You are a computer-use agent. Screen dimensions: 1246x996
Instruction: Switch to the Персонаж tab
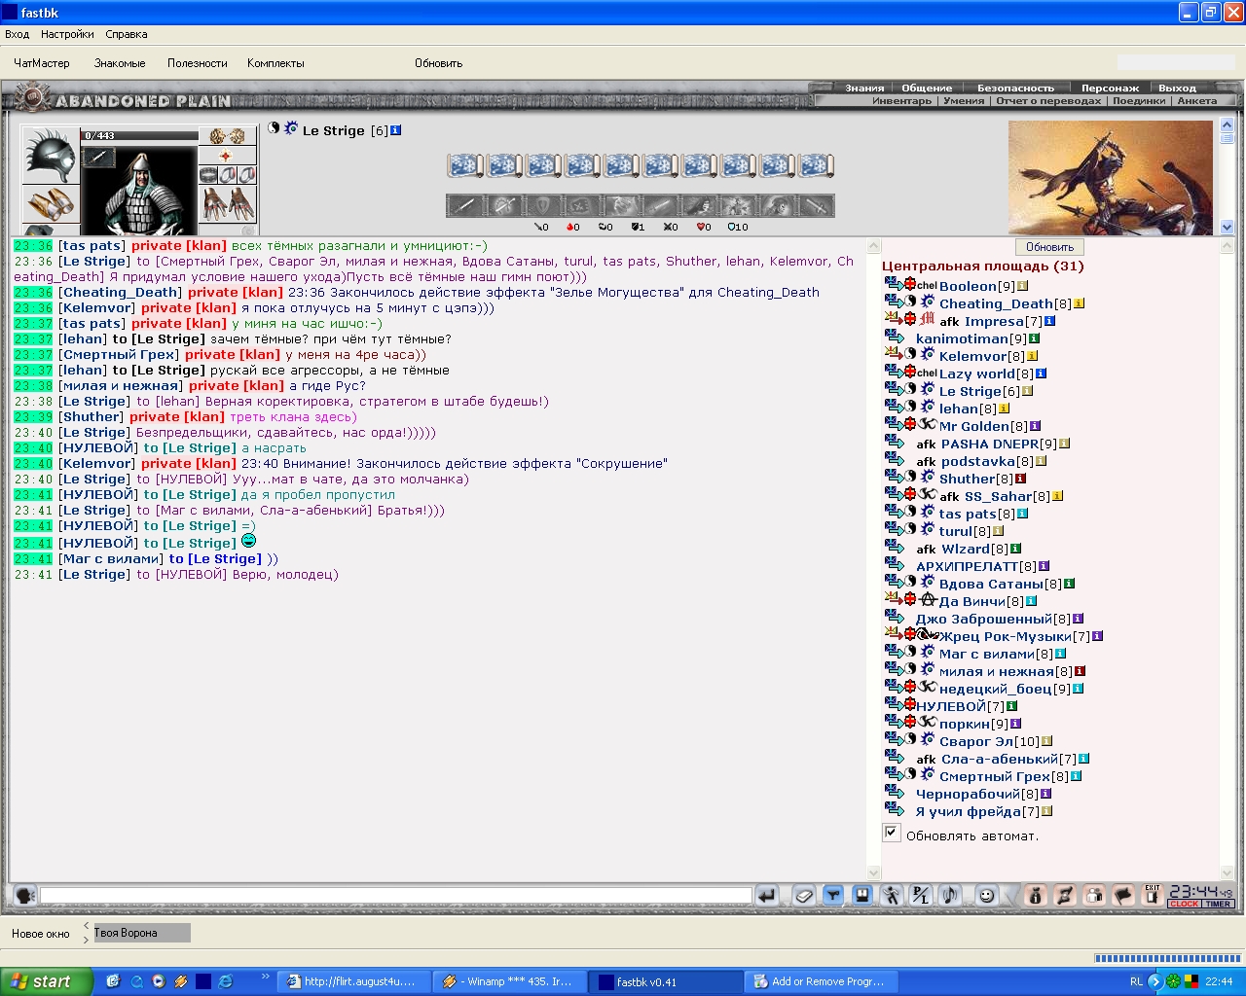click(x=1110, y=88)
